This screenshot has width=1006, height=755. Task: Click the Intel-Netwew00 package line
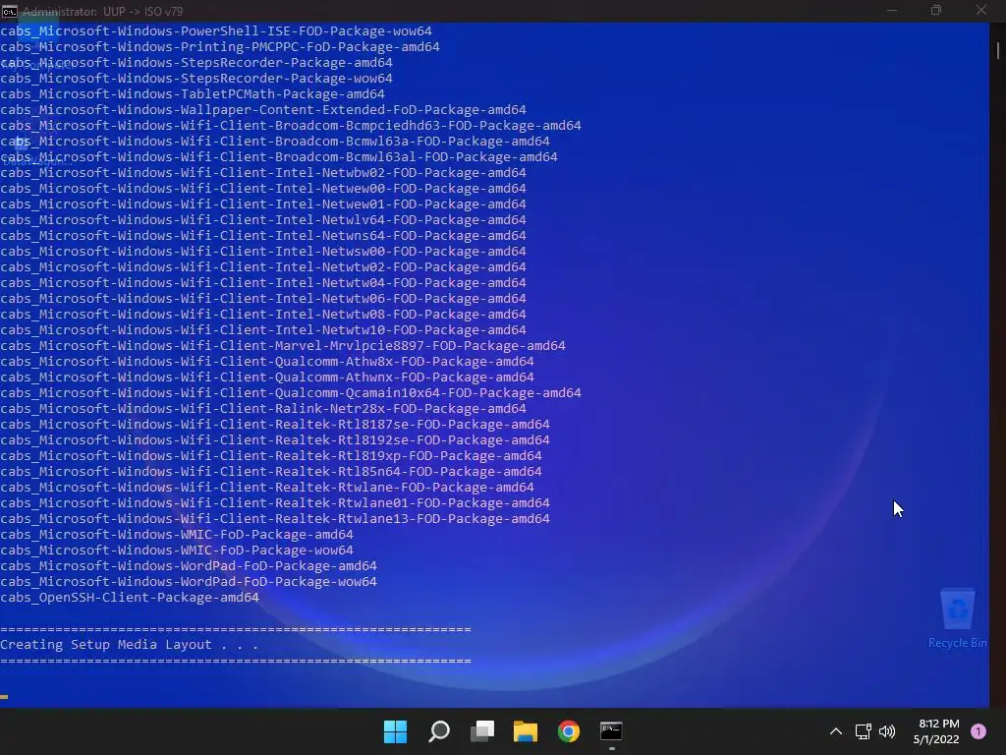click(x=263, y=189)
